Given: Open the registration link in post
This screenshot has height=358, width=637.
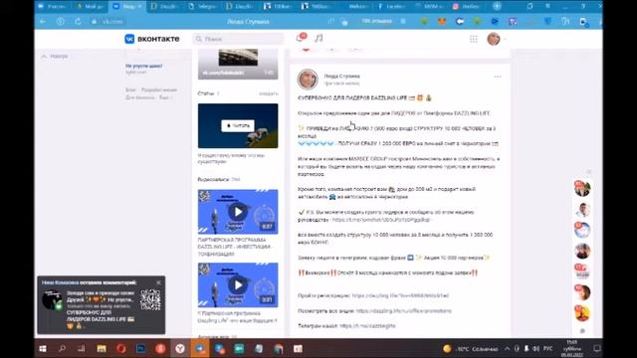Looking at the screenshot, I should [400, 295].
